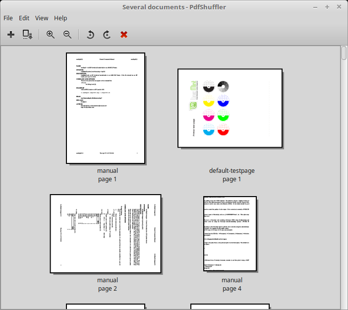Viewport: 348px width, 310px height.
Task: Click the export/save document toolbar icon
Action: (27, 35)
